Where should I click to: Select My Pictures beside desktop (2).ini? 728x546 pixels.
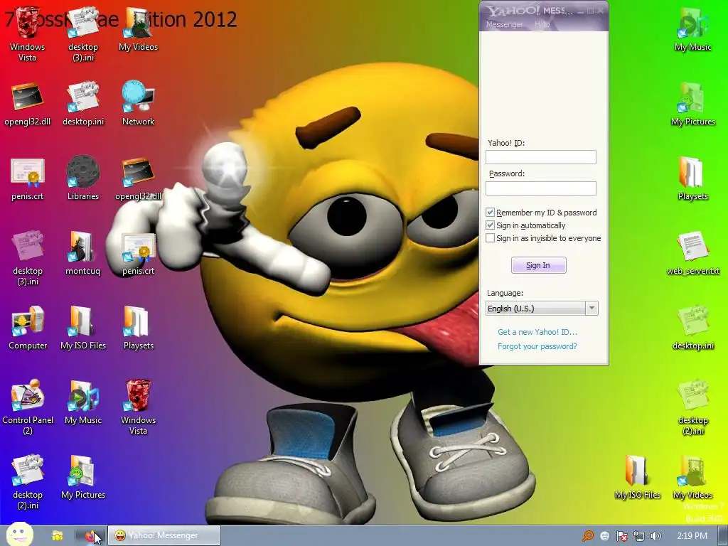point(83,477)
